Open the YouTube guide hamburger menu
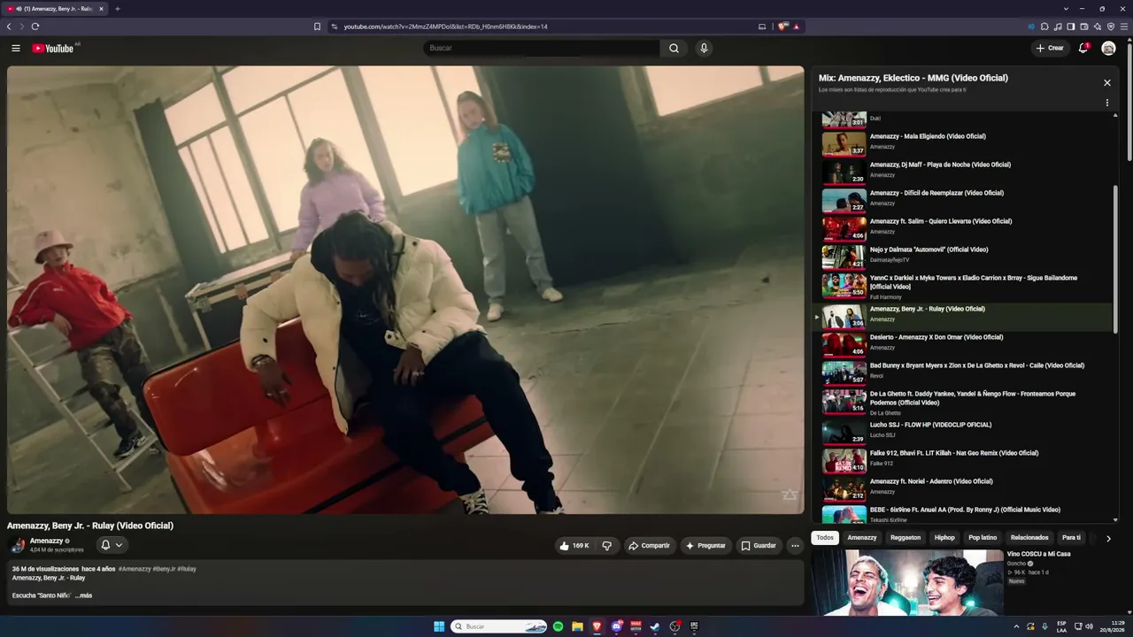The width and height of the screenshot is (1133, 637). pos(16,48)
